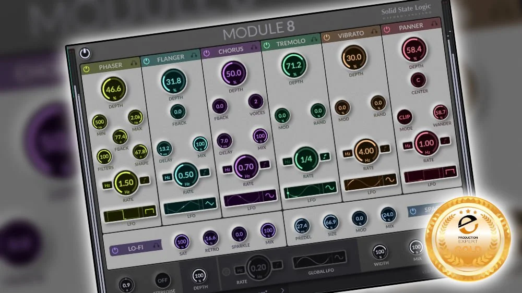Click the Space Size knob at 66.9
The image size is (522, 293).
(330, 222)
